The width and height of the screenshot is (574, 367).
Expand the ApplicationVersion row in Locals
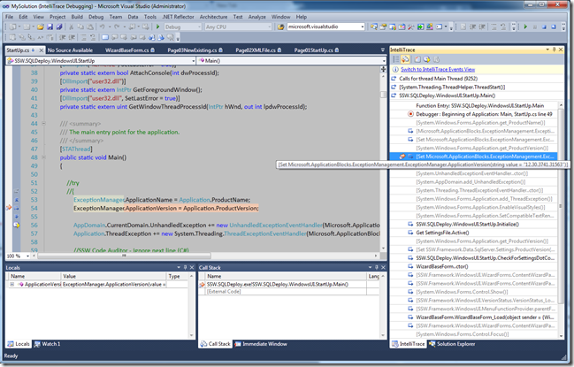coord(12,284)
